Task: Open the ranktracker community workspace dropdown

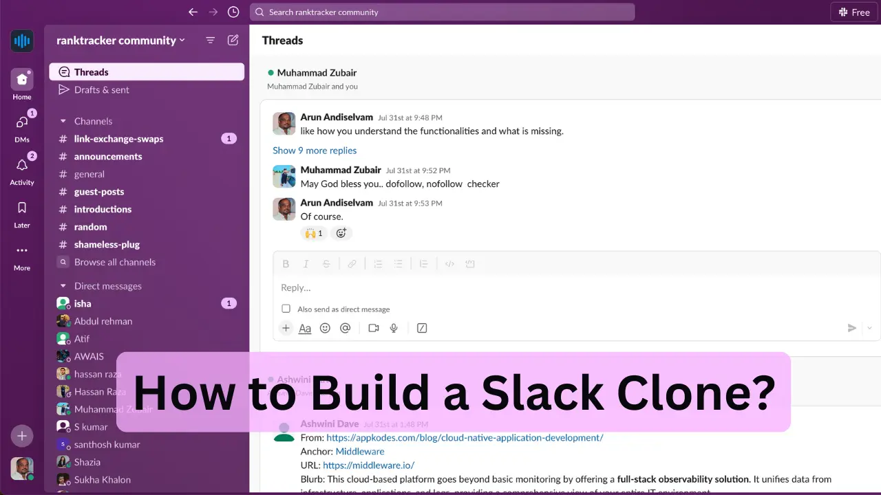Action: click(121, 41)
